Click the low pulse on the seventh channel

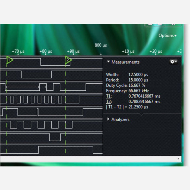[x=55, y=137]
